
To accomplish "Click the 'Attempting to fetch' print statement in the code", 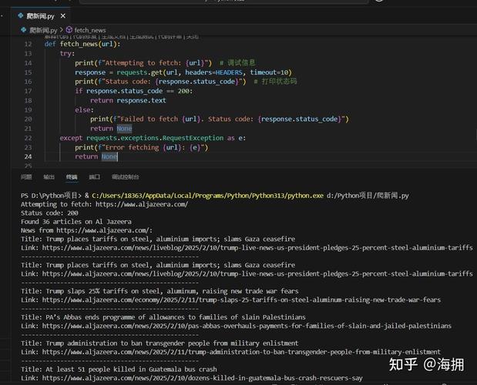I will [x=143, y=63].
